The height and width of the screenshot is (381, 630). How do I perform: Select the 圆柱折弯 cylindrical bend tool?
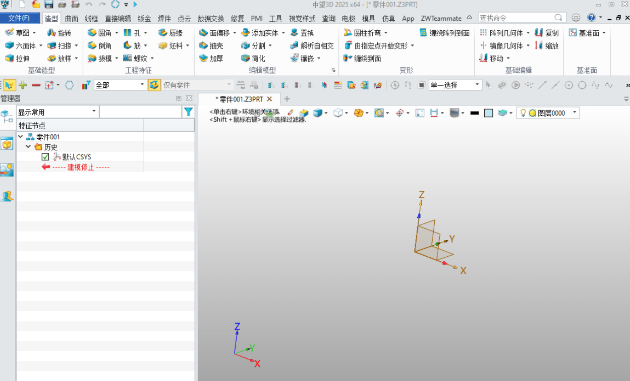[x=362, y=33]
